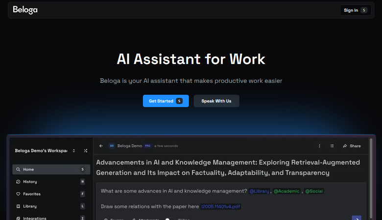
Task: Click the list outline icon
Action: point(332,146)
